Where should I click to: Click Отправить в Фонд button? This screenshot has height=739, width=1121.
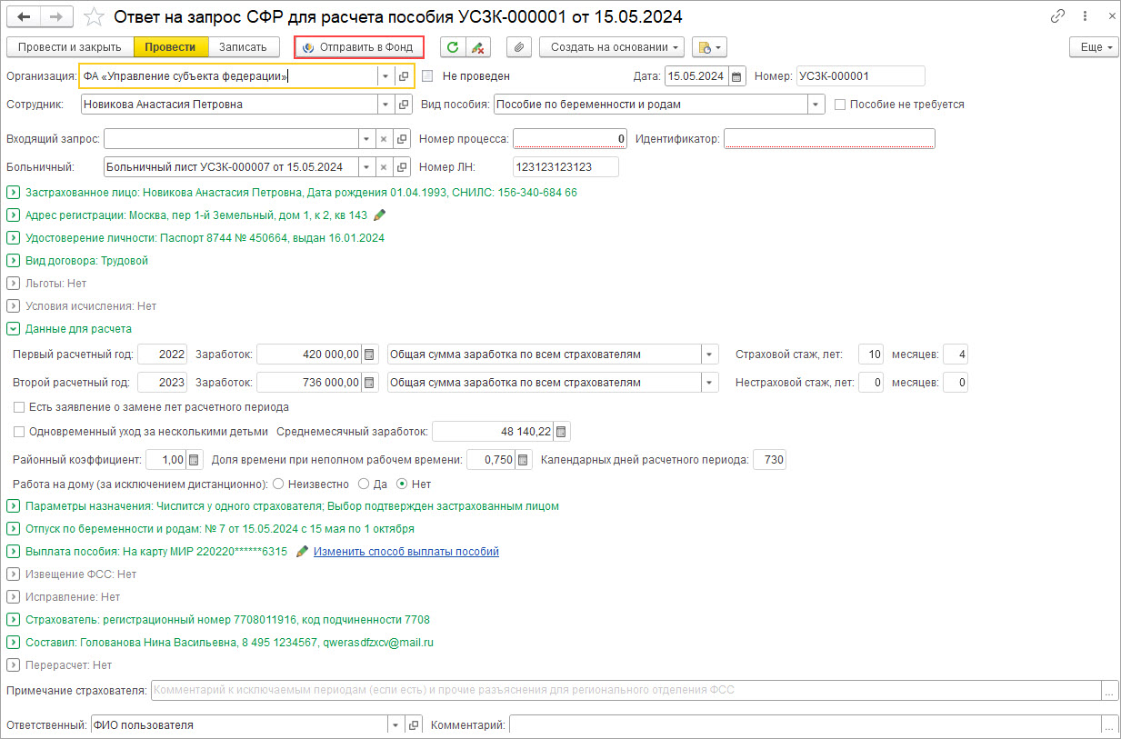point(357,47)
